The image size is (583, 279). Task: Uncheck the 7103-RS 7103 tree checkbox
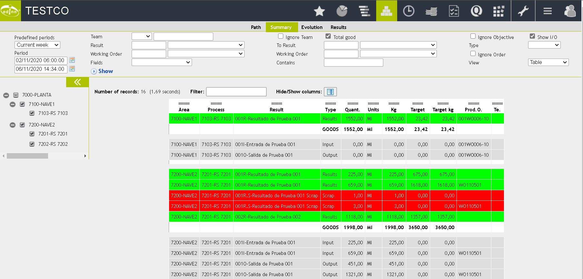point(32,113)
